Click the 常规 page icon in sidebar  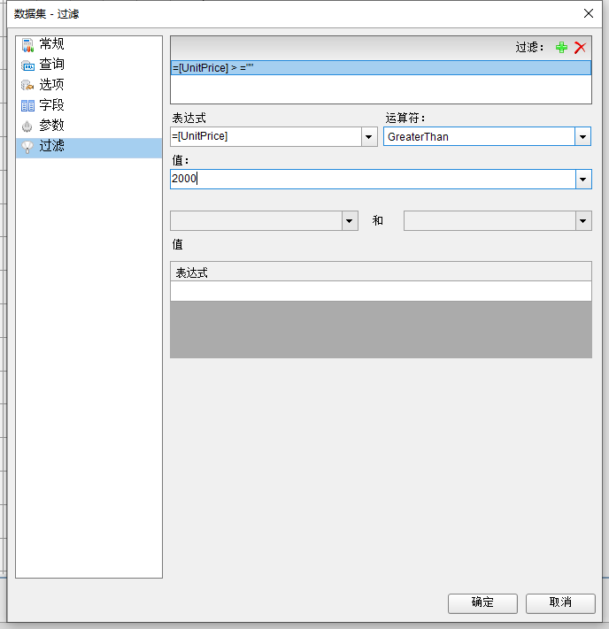point(27,44)
